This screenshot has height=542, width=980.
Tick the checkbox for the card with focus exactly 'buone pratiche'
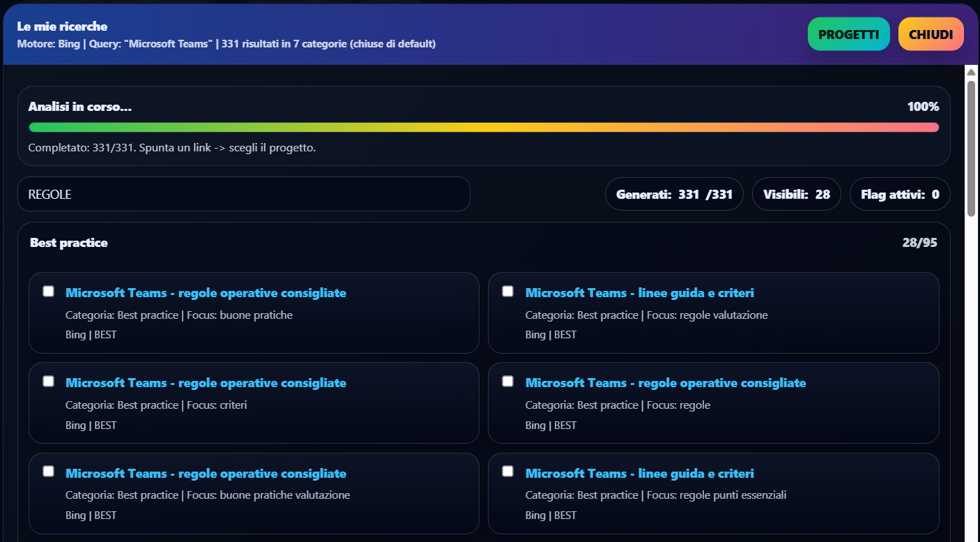(48, 292)
